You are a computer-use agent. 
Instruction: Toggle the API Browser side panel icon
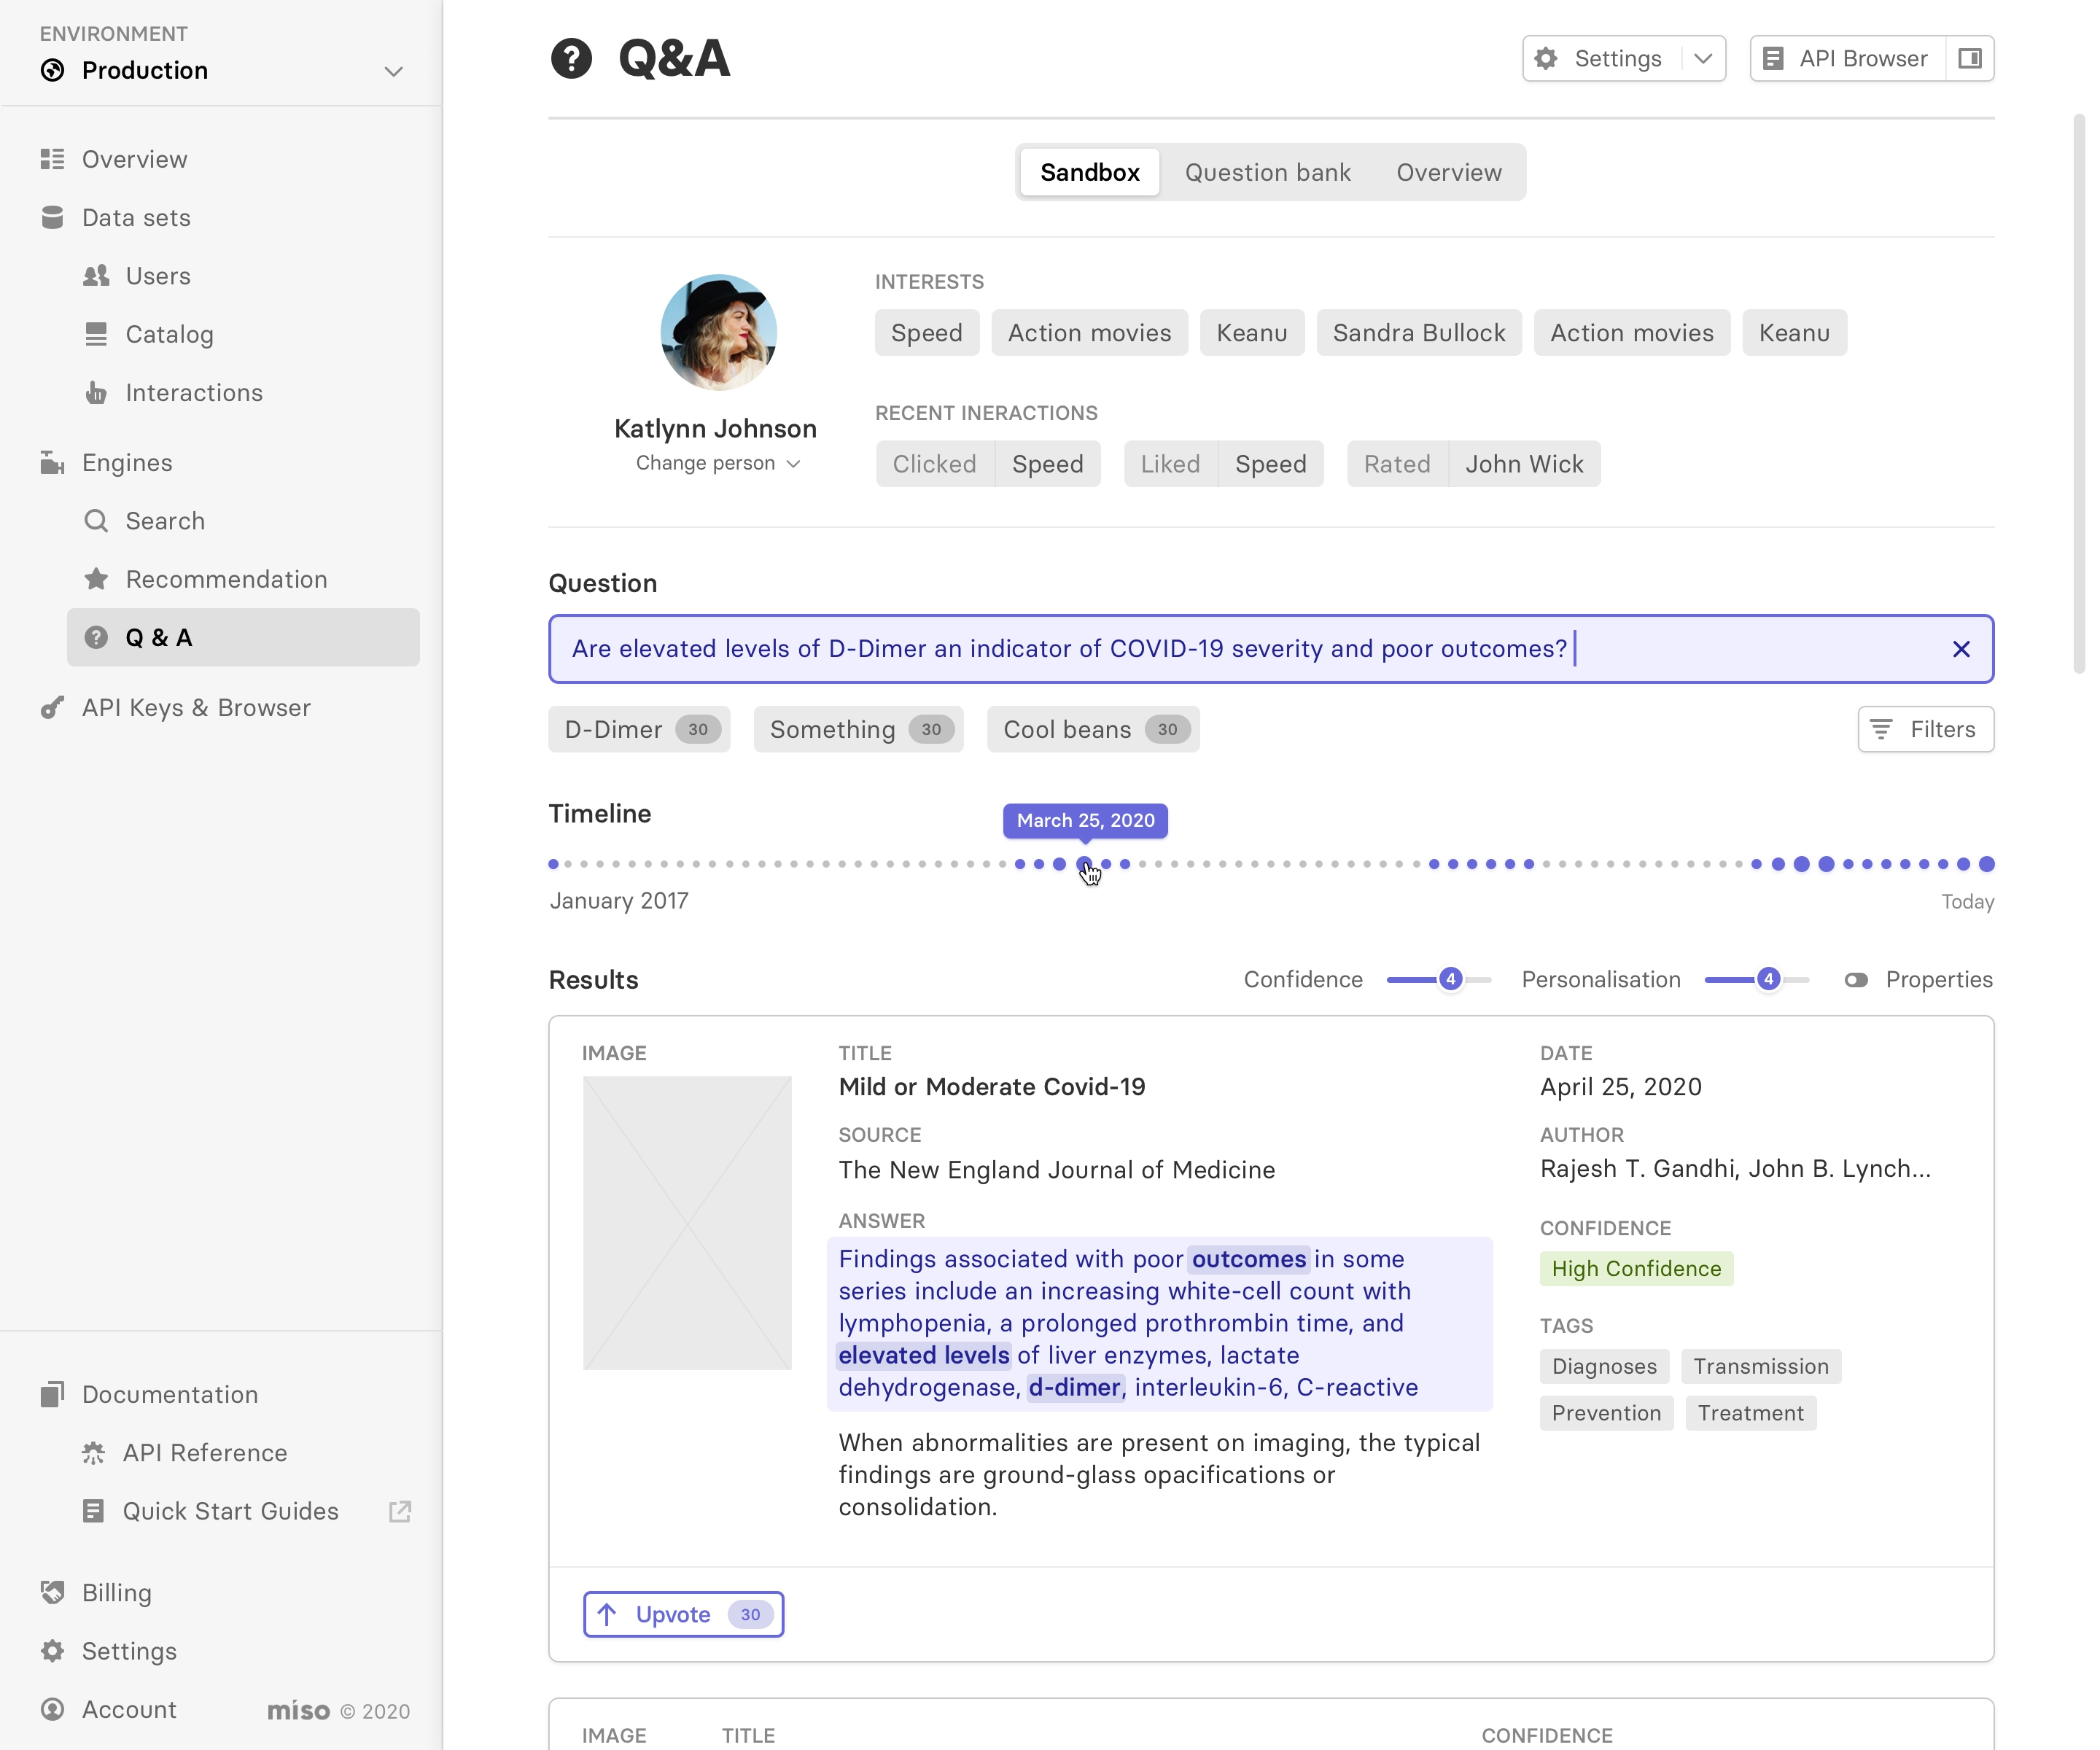(x=1970, y=58)
